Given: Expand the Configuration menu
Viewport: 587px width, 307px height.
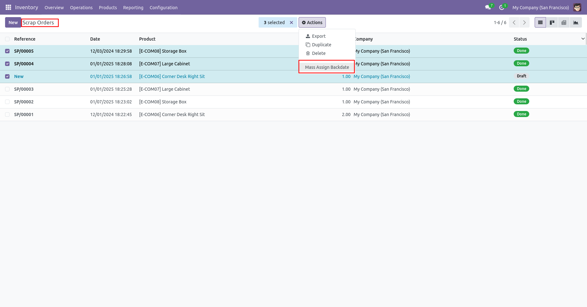Looking at the screenshot, I should [x=163, y=8].
